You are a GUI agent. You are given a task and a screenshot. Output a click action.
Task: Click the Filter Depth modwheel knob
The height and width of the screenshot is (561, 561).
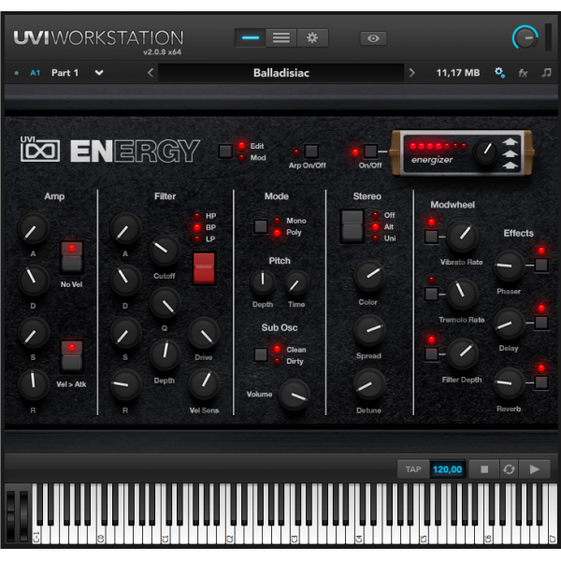(462, 353)
